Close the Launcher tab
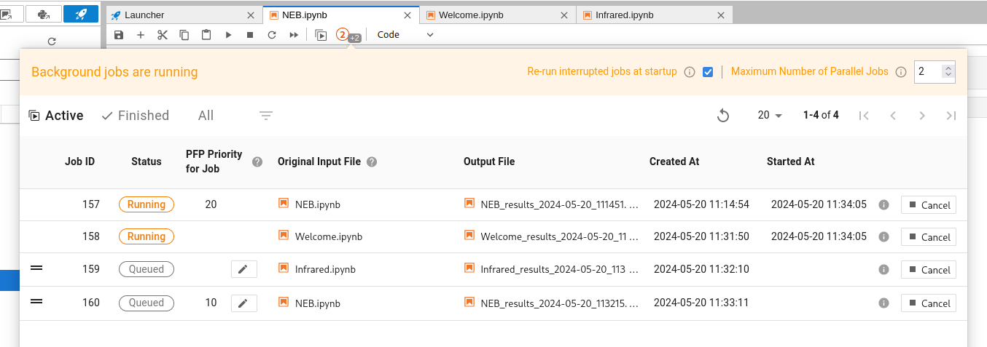The height and width of the screenshot is (347, 987). tap(251, 15)
